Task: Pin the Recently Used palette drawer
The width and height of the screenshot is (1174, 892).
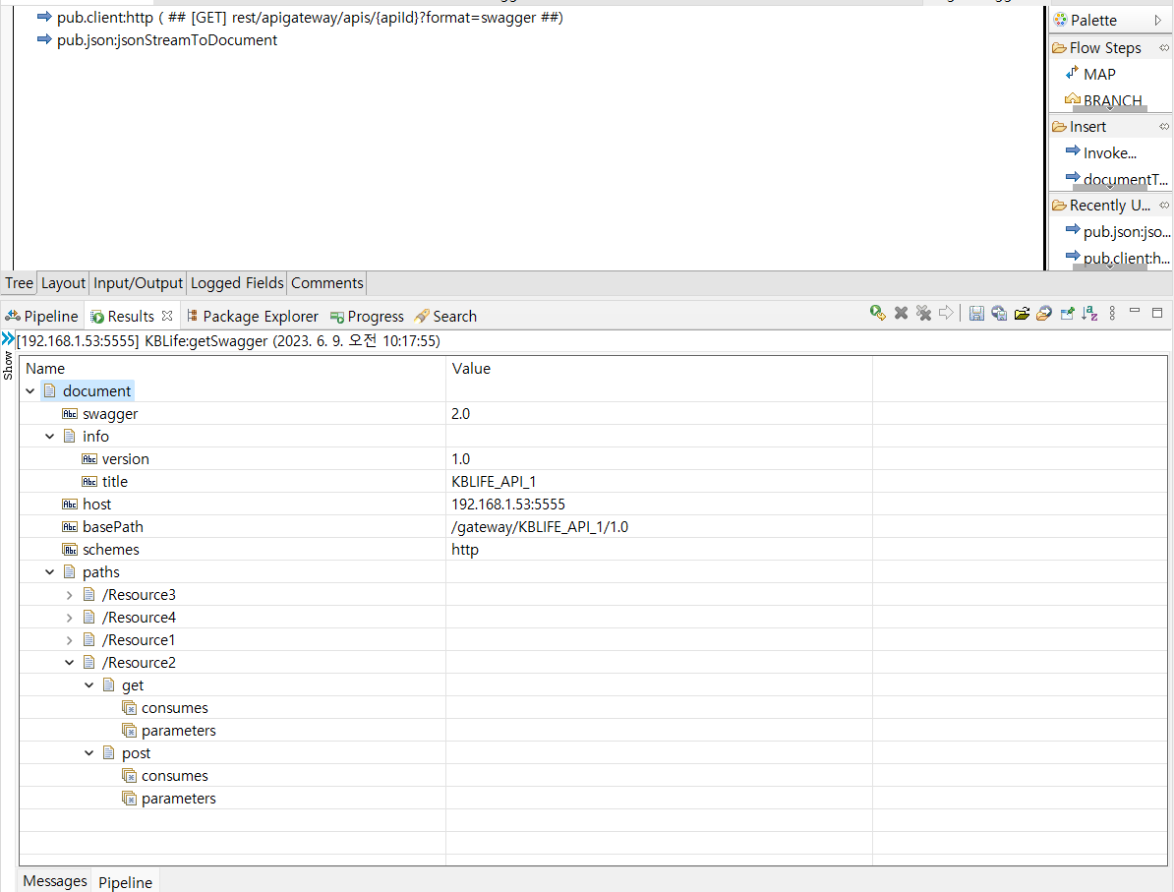Action: coord(1164,205)
